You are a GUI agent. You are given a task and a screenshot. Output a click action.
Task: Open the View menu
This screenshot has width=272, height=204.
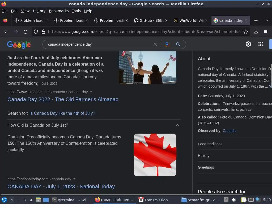(x=25, y=11)
